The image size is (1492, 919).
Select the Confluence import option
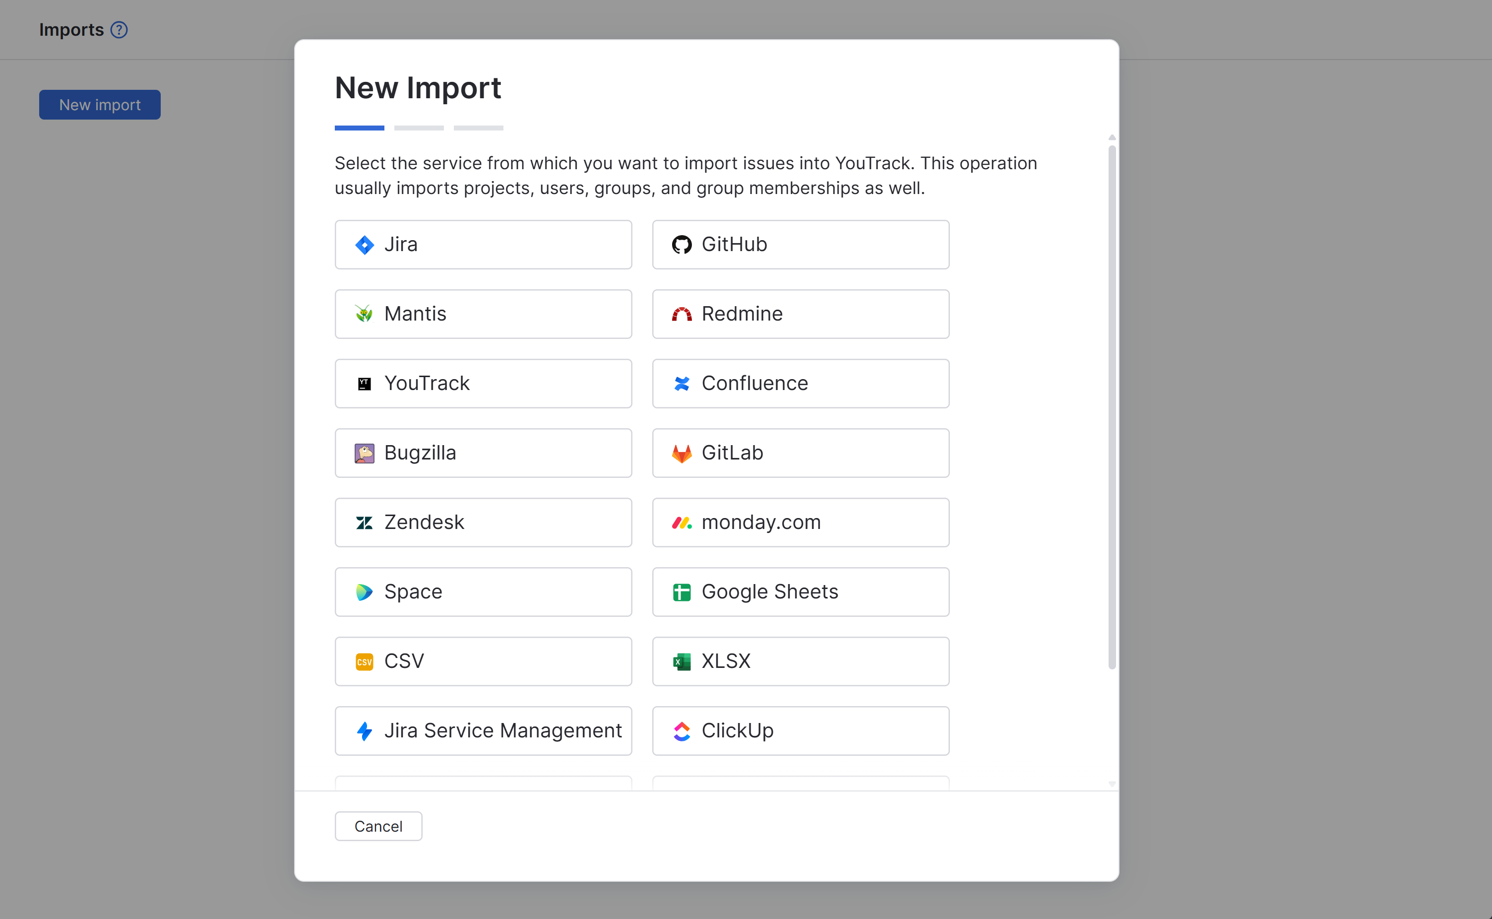pyautogui.click(x=801, y=384)
